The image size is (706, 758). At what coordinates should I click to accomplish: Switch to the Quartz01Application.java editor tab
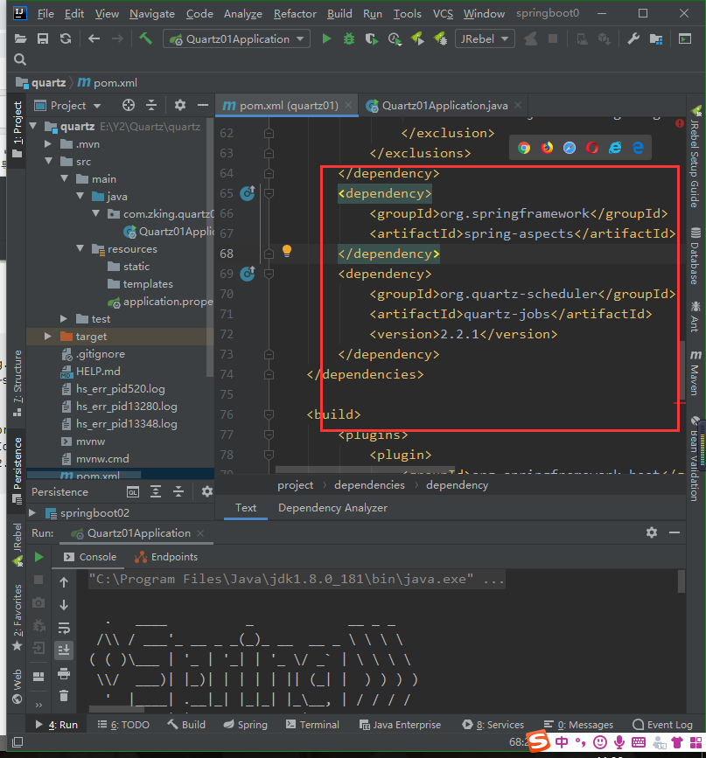(x=444, y=105)
